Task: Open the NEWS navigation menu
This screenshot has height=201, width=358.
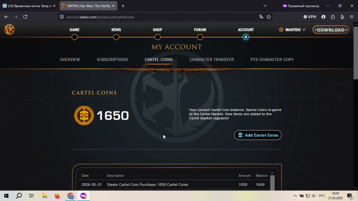Action: pos(116,30)
